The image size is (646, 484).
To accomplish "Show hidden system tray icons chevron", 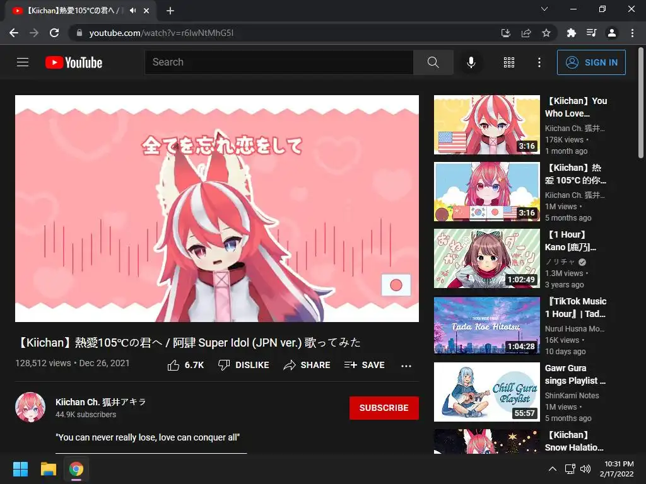I will coord(553,469).
